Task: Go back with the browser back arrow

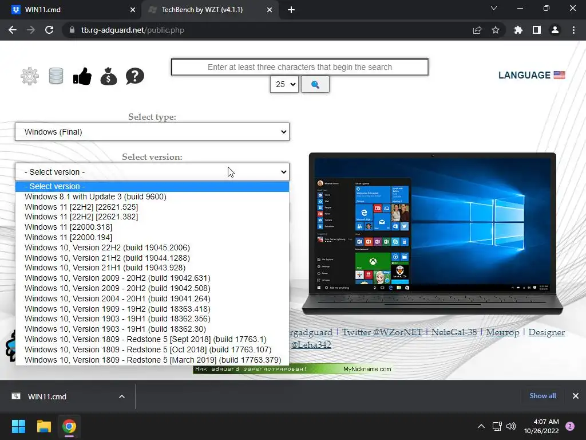Action: tap(13, 30)
